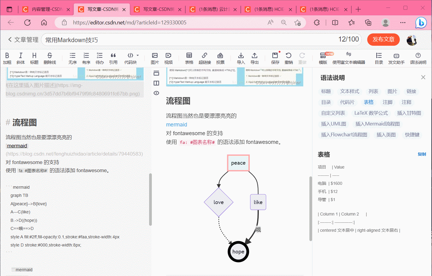The width and height of the screenshot is (432, 276).
Task: Insert code block 代码块
Action: click(x=130, y=58)
